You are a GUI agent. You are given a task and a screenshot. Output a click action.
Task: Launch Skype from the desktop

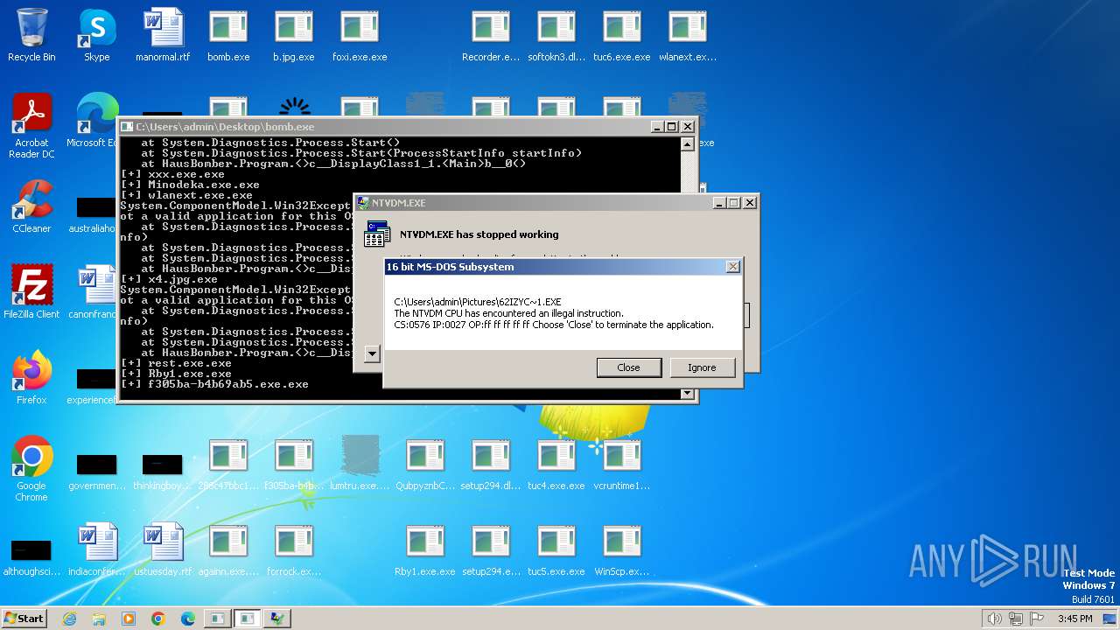pos(97,36)
